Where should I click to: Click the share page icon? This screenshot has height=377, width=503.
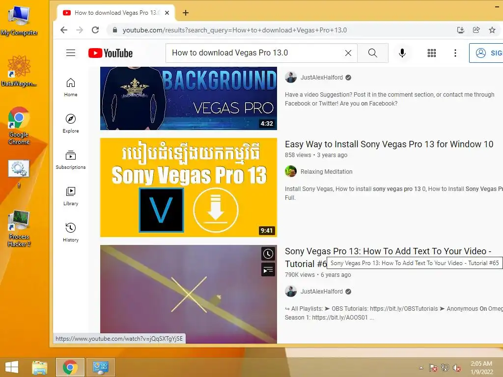point(476,30)
